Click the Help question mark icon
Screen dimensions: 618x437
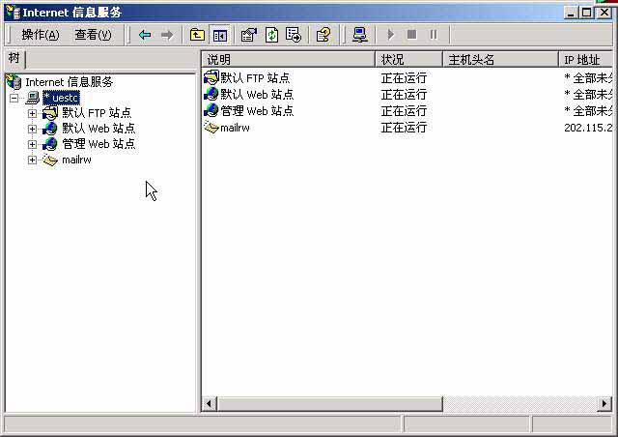323,35
